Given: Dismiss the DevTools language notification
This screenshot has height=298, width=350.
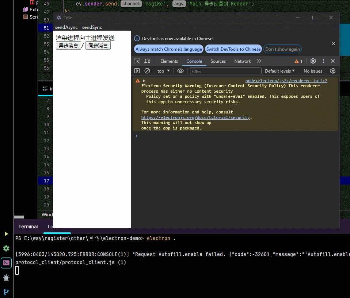Looking at the screenshot, I should (334, 43).
